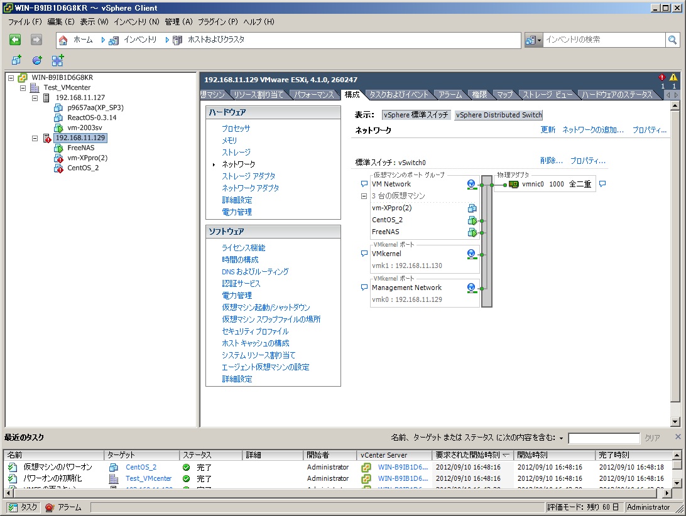
Task: Click the inventory search input field
Action: tap(604, 40)
